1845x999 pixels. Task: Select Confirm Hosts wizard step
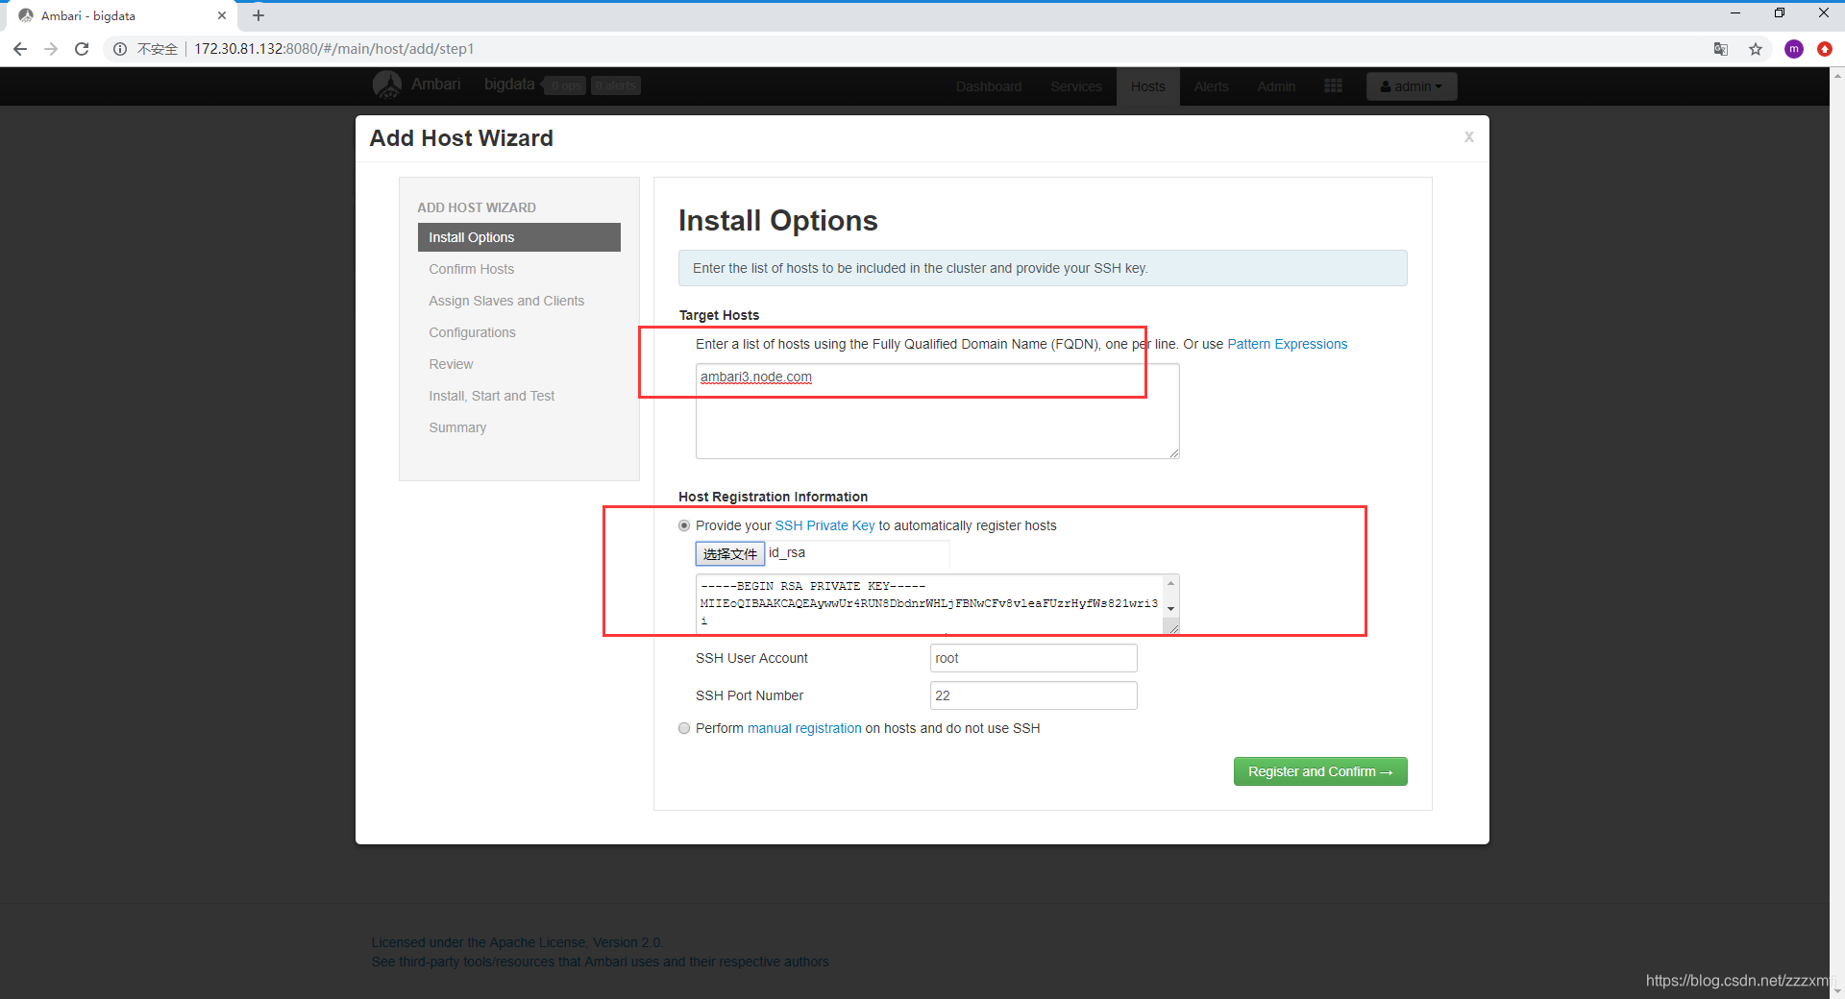519,269
